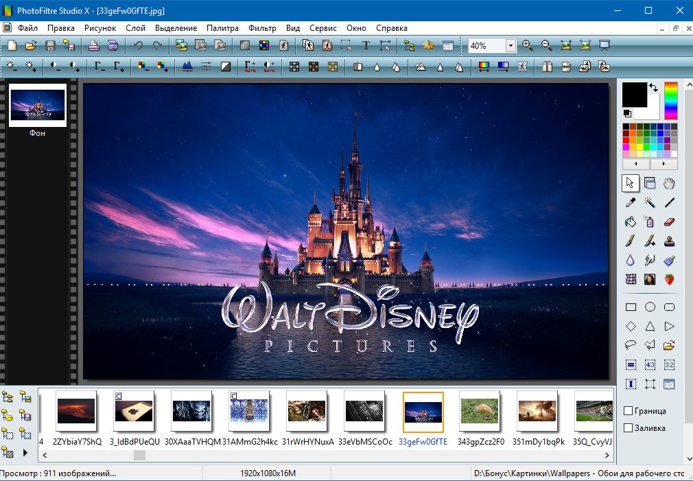Select the Magic Wand tool
693x481 pixels.
650,202
